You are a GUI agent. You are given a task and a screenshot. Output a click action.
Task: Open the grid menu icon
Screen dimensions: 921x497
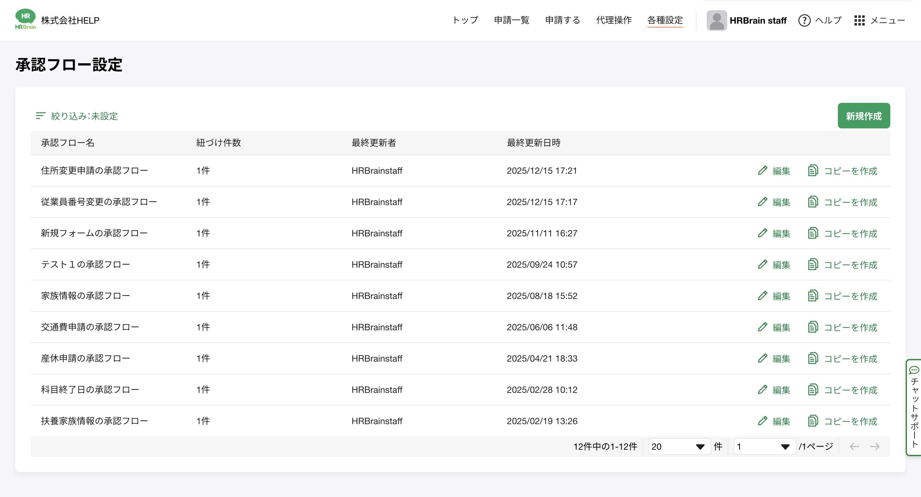(859, 20)
